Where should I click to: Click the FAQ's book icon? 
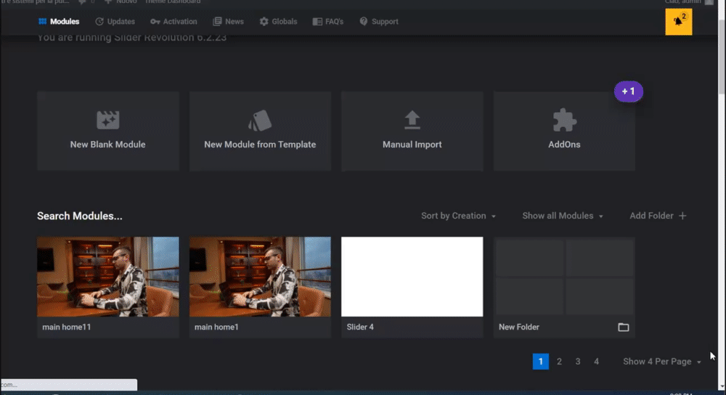(317, 21)
